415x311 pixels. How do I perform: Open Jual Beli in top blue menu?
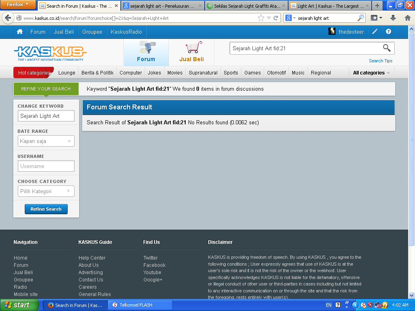coord(64,32)
